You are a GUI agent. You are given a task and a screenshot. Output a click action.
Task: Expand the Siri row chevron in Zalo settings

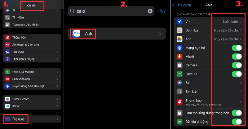point(241,83)
